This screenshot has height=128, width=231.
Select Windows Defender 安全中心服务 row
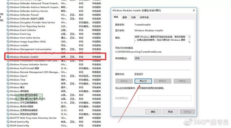[x=54, y=19]
